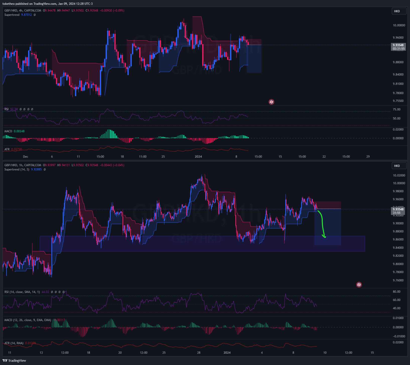
Task: Click the 80.00 RSI level on 1h pane
Action: click(396, 292)
